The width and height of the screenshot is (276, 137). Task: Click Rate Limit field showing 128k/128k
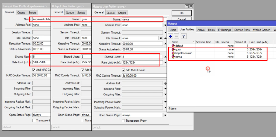142,63
